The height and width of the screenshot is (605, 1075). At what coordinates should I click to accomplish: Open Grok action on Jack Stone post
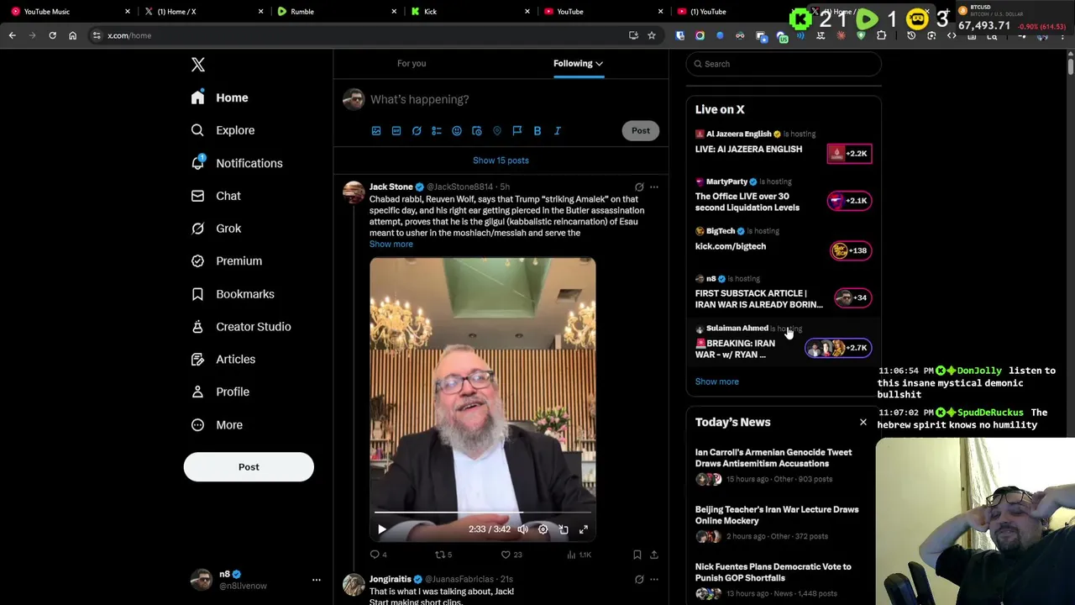639,187
